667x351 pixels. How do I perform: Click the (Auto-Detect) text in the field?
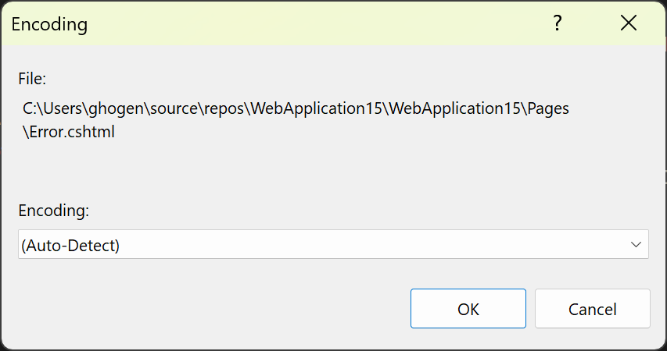pyautogui.click(x=70, y=246)
